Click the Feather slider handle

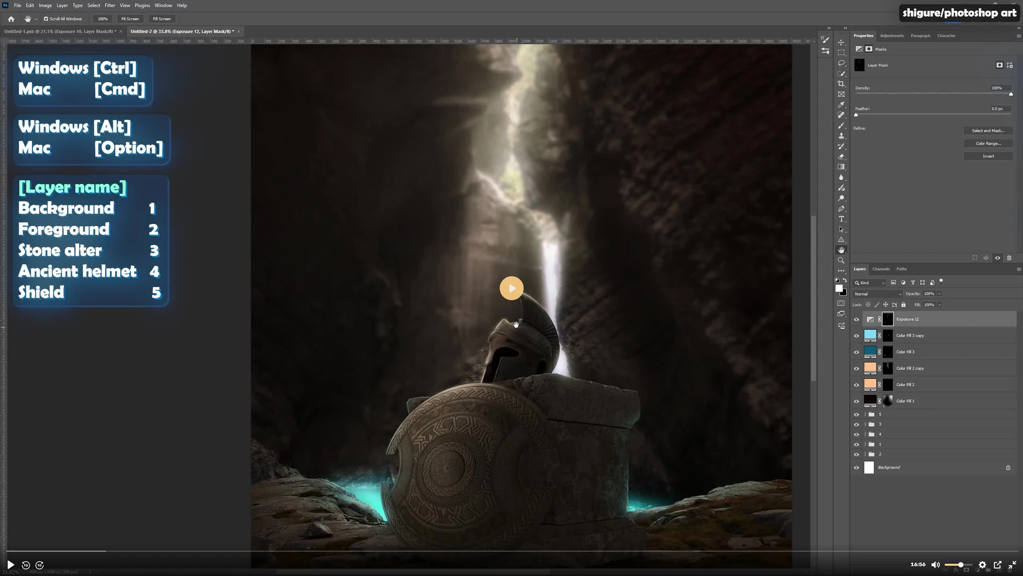pos(856,115)
